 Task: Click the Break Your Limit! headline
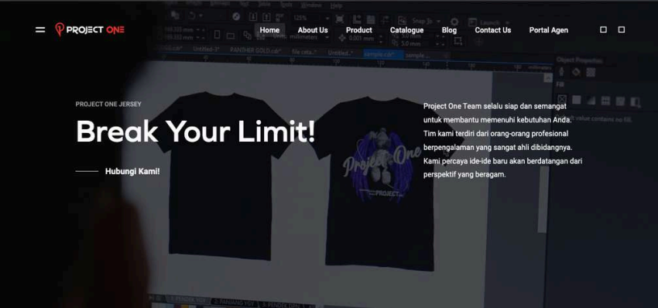[196, 132]
